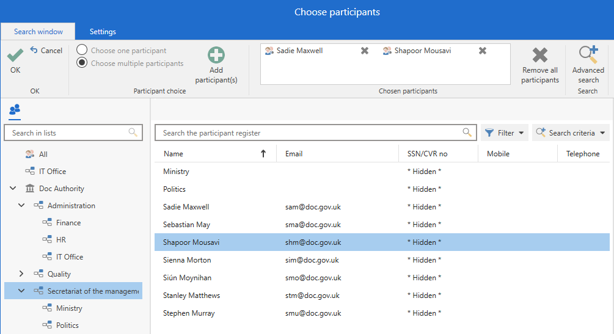Select the Sebastian May row
This screenshot has width=614, height=334.
(382, 224)
